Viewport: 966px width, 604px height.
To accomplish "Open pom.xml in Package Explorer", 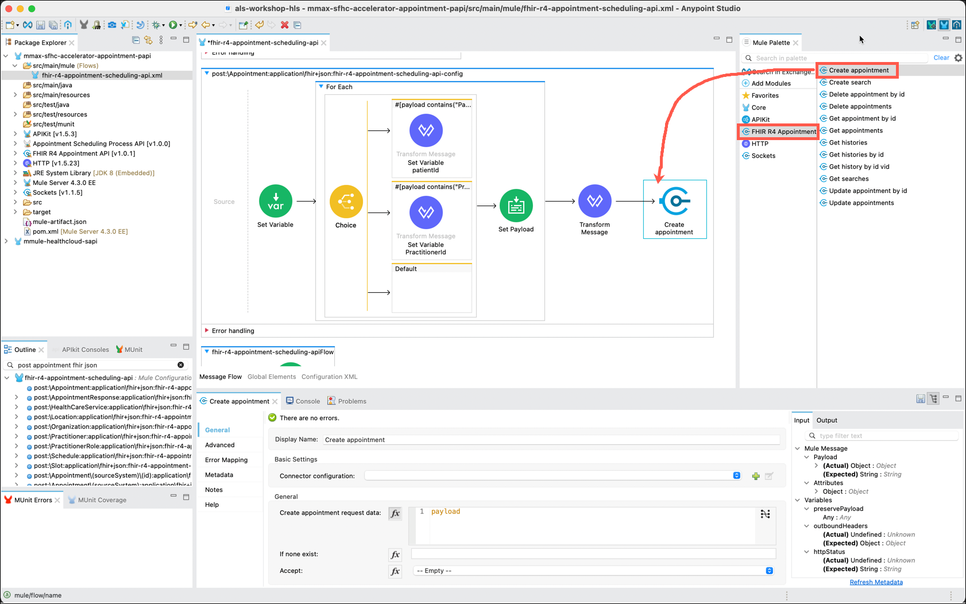I will pyautogui.click(x=76, y=231).
